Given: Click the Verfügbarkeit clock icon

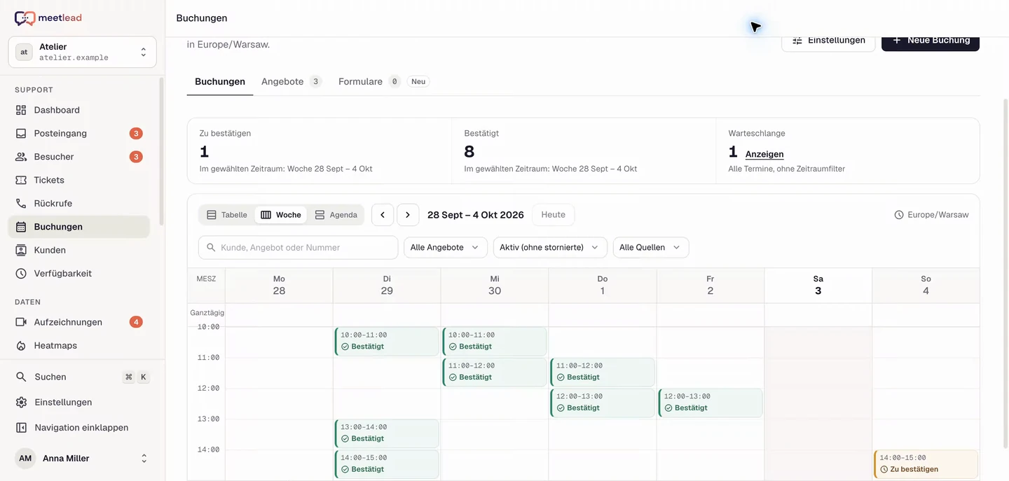Looking at the screenshot, I should (21, 273).
